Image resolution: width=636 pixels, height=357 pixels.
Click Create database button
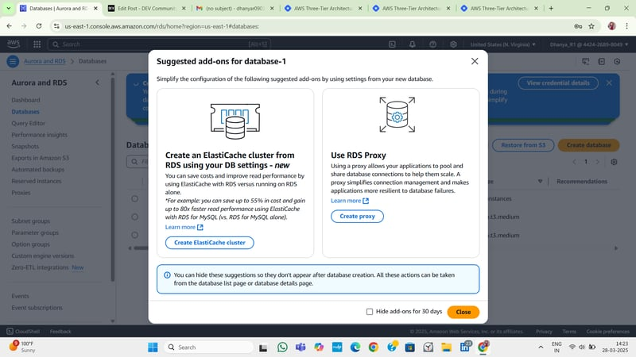pos(588,145)
